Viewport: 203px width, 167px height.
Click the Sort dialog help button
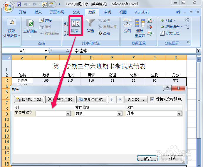coord(167,88)
